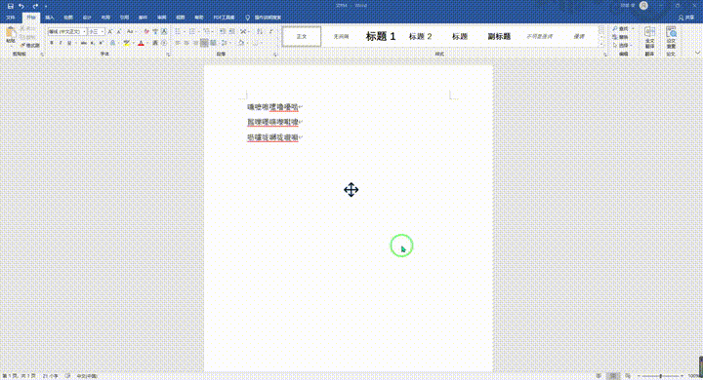Decrease font size with shrink font icon
Screen dimensions: 703x380
point(118,32)
